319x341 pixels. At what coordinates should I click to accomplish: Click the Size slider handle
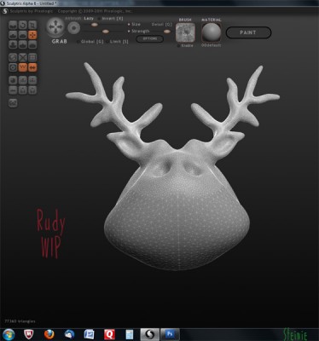click(x=95, y=25)
